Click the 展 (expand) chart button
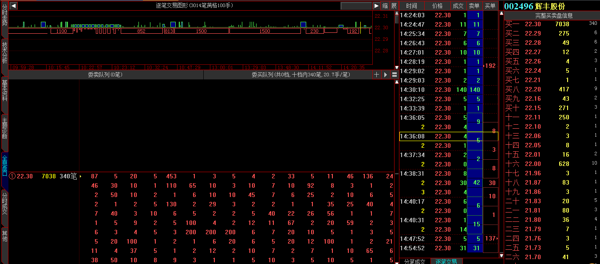The image size is (600, 264). pos(393,6)
